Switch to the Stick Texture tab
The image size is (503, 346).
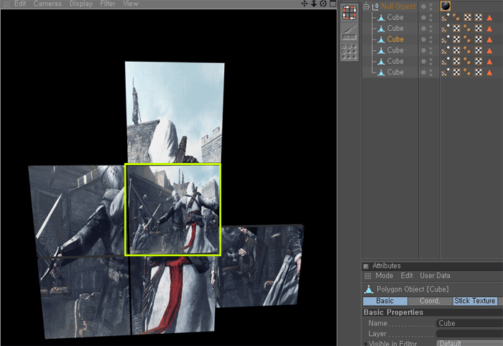click(x=475, y=301)
